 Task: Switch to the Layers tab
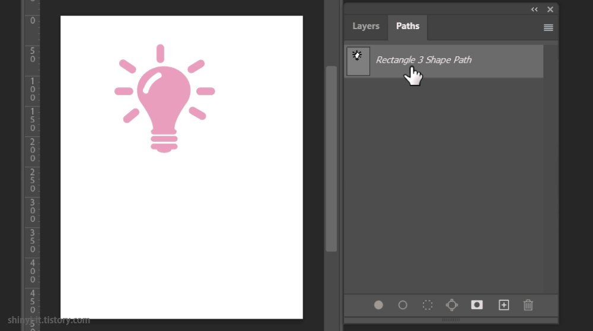tap(366, 26)
